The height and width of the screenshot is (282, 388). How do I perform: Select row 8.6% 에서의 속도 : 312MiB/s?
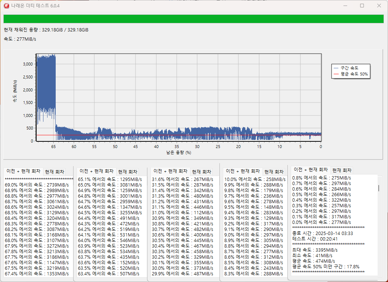[x=254, y=257]
